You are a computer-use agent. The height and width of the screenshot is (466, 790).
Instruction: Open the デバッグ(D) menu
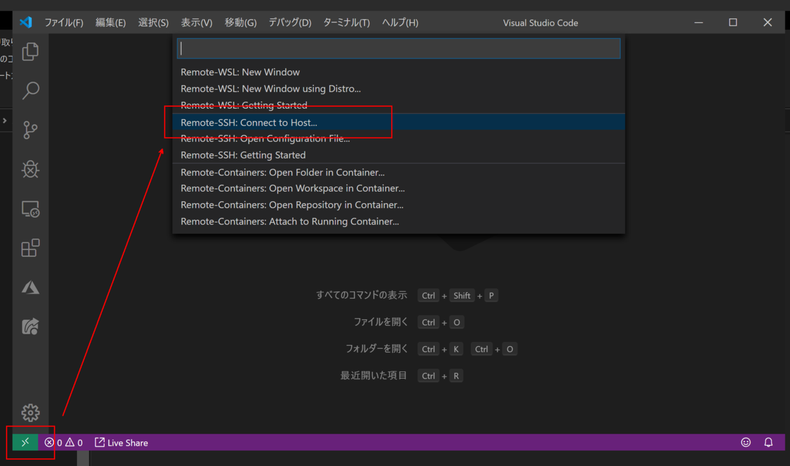click(x=290, y=22)
